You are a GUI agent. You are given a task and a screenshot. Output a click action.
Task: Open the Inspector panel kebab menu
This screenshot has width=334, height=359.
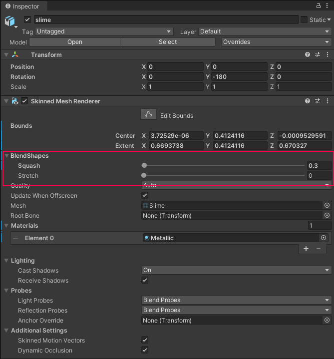pyautogui.click(x=328, y=5)
